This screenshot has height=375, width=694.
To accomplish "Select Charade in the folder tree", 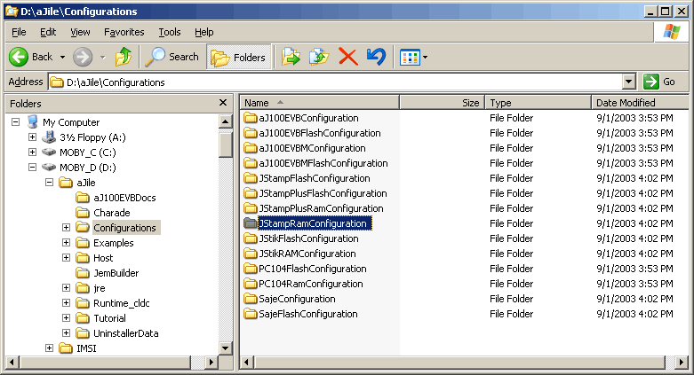I will pyautogui.click(x=112, y=213).
